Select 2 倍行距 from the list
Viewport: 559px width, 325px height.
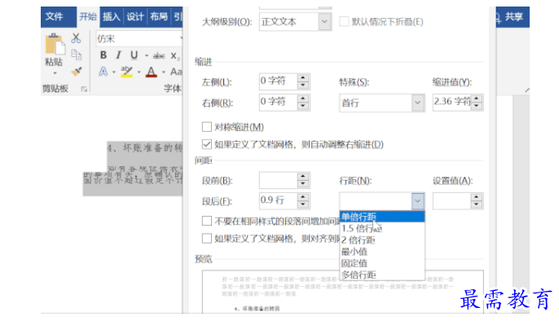tap(382, 240)
